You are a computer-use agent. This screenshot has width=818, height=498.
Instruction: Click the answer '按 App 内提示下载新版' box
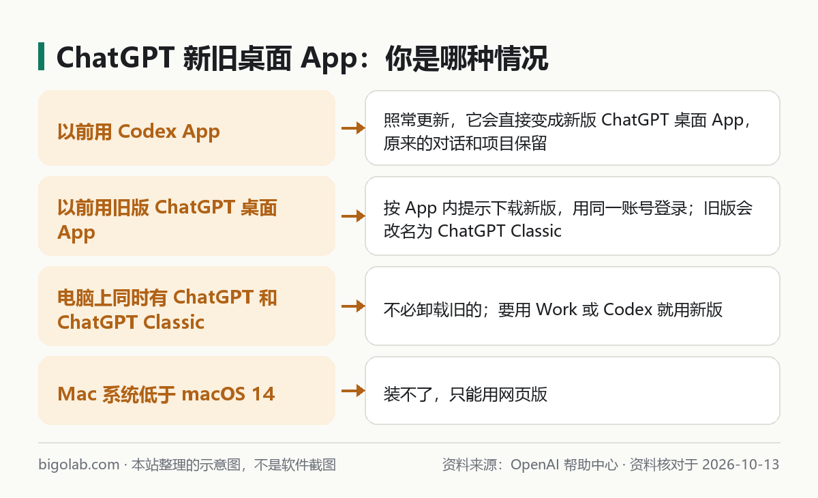pyautogui.click(x=573, y=216)
